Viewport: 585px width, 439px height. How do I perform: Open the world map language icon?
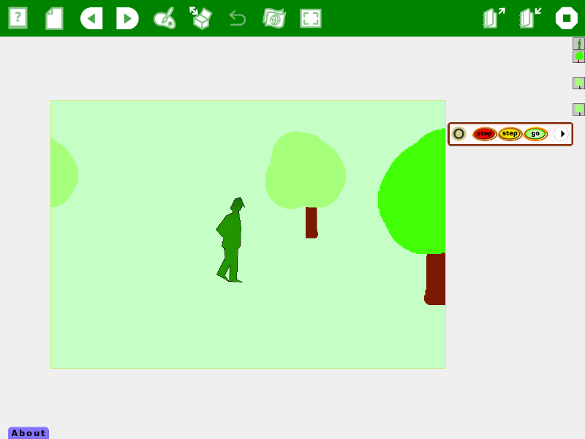274,18
